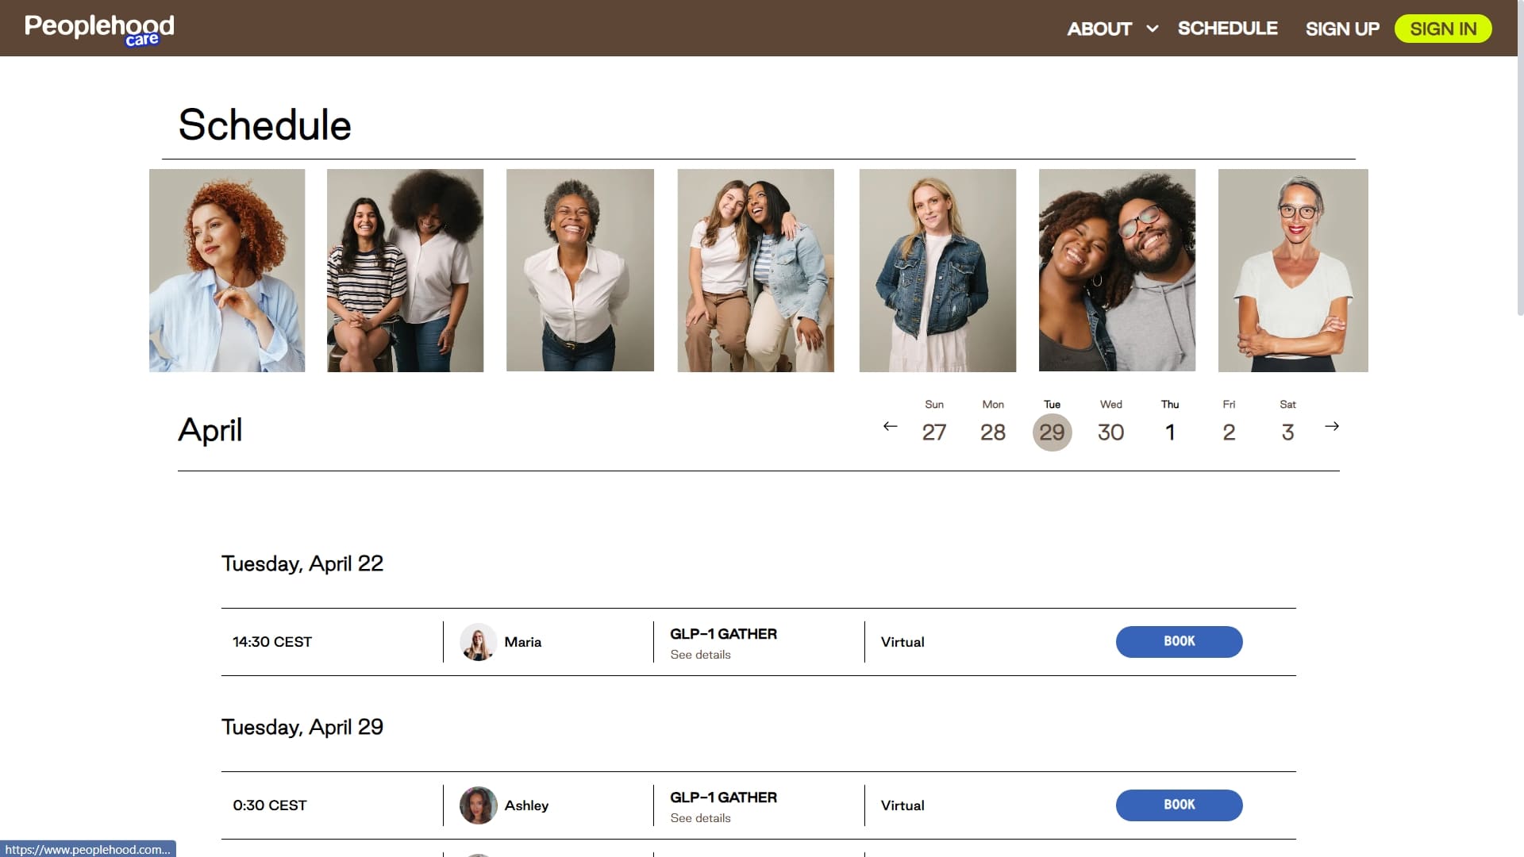Click Maria's avatar photo
The width and height of the screenshot is (1524, 857).
pos(478,642)
